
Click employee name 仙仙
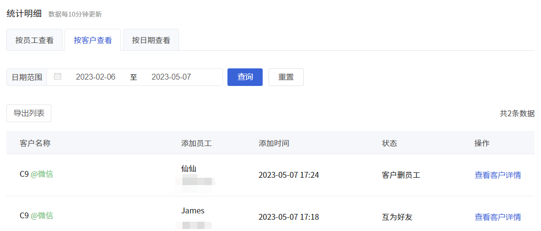[189, 168]
